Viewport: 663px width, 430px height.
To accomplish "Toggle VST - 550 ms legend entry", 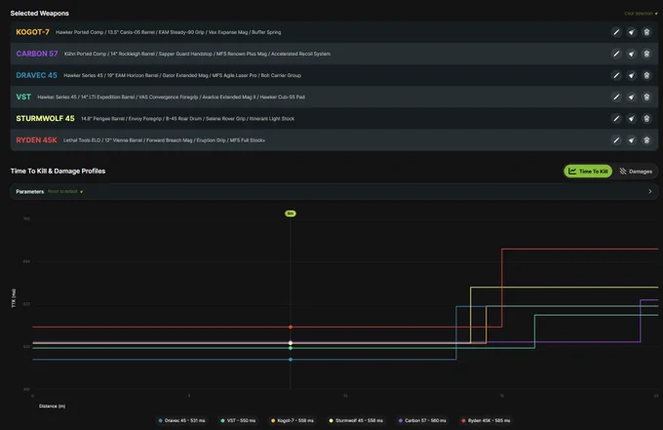I will [x=239, y=420].
